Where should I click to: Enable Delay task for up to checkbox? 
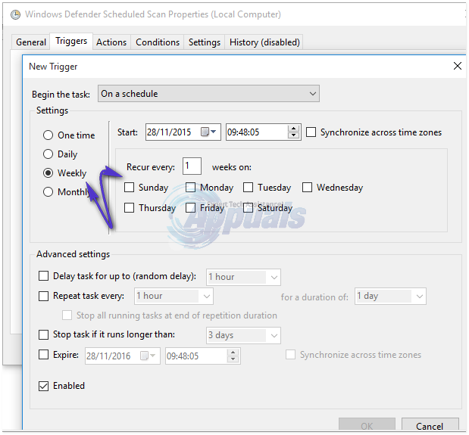click(x=43, y=276)
